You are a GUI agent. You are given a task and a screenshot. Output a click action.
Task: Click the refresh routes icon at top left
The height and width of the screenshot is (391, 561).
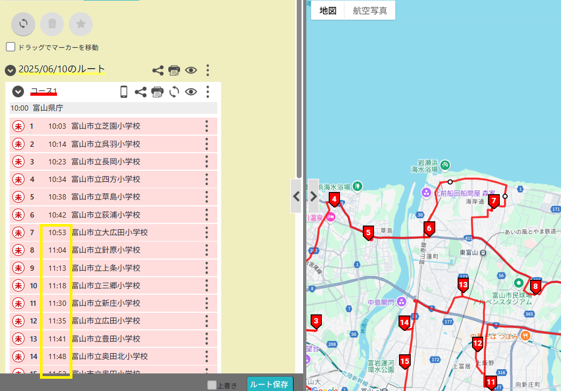coord(23,24)
